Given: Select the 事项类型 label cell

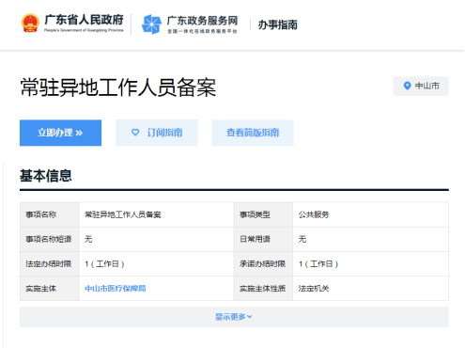Looking at the screenshot, I should (263, 214).
